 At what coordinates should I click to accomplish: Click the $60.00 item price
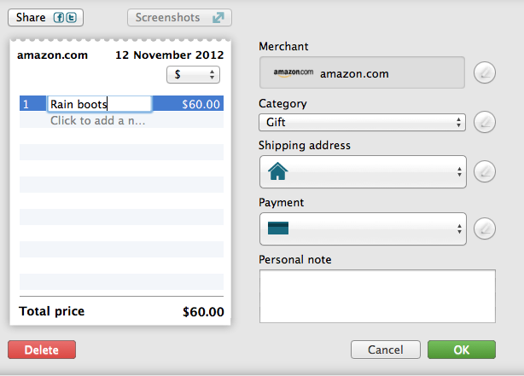[x=201, y=104]
